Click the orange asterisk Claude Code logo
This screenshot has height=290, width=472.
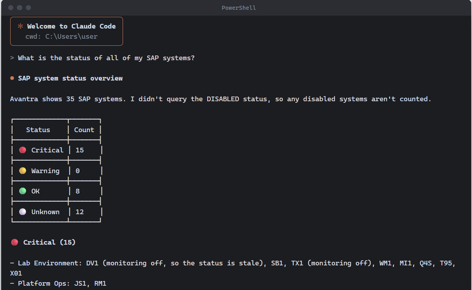click(20, 26)
